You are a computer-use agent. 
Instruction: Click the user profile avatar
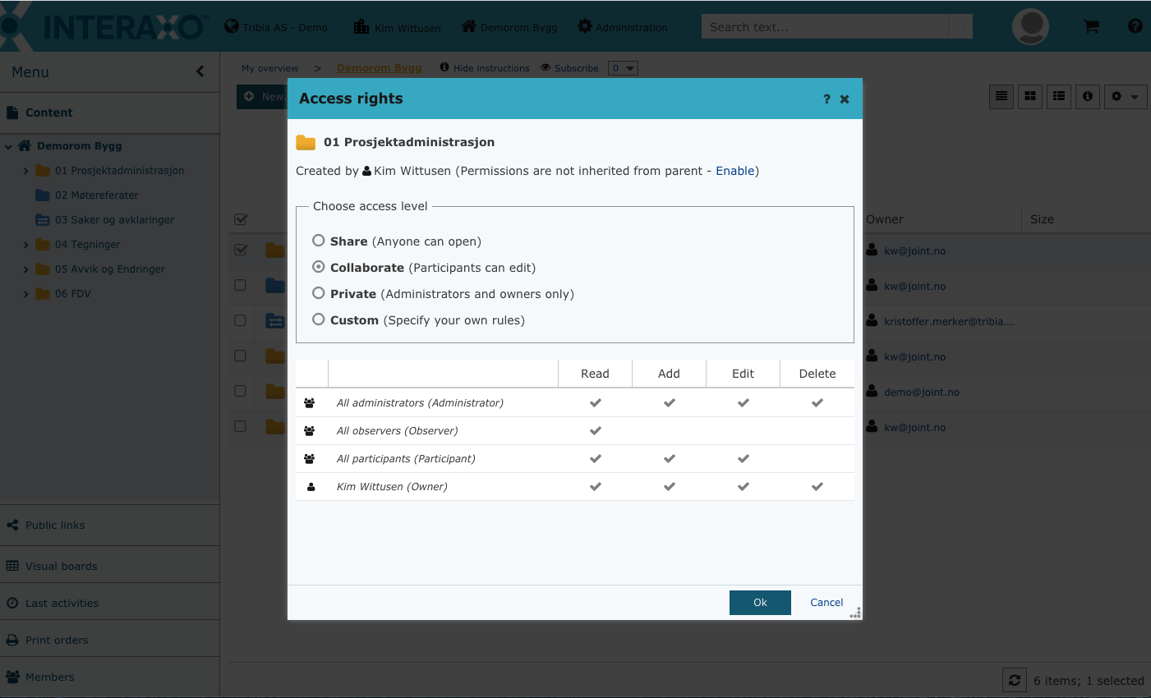coord(1029,26)
